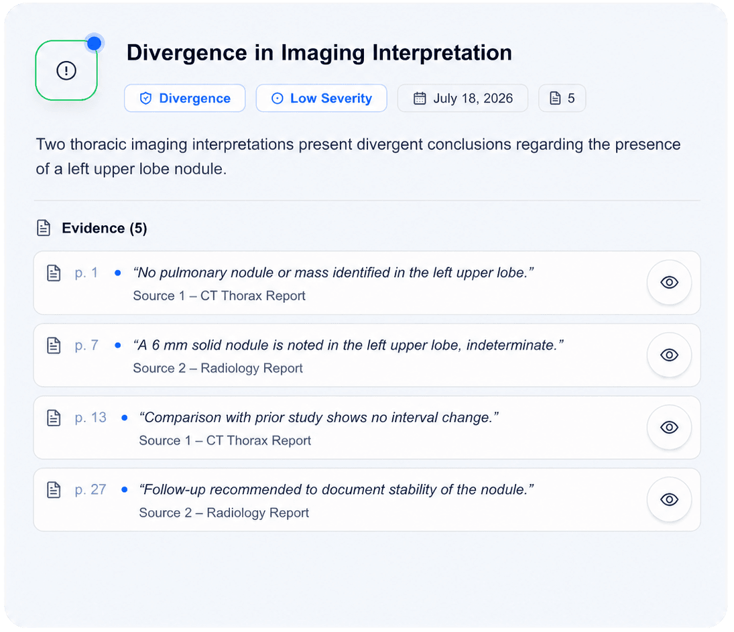The image size is (734, 632).
Task: Click the document icon on the p. 7 row
Action: [54, 346]
